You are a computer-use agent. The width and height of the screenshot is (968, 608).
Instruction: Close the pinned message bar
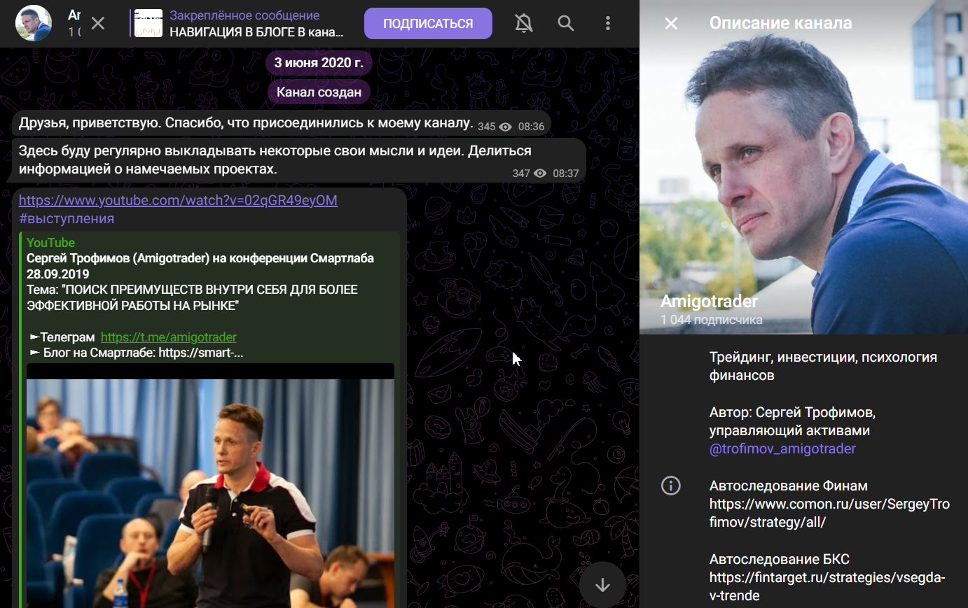point(98,23)
